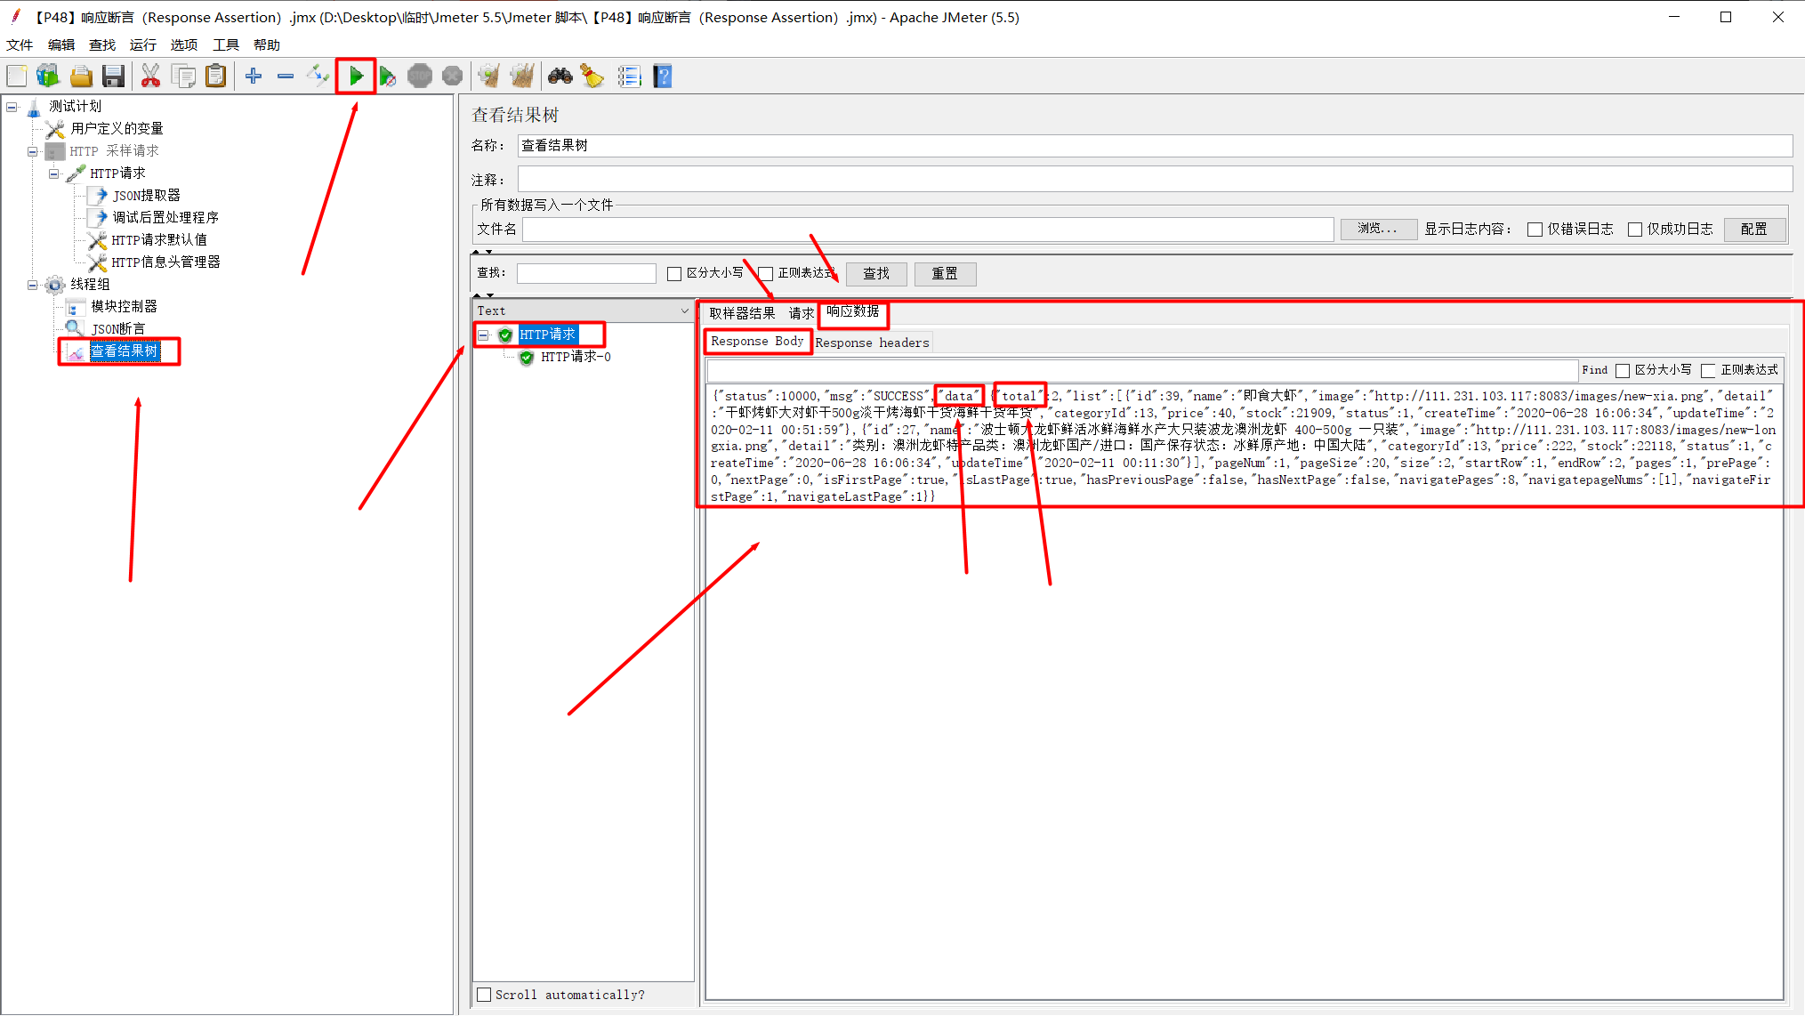Click the Stop test icon
The image size is (1805, 1016).
(420, 77)
